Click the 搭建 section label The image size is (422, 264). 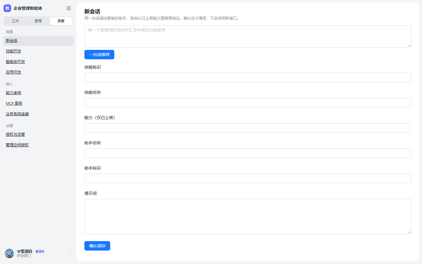coord(9,32)
